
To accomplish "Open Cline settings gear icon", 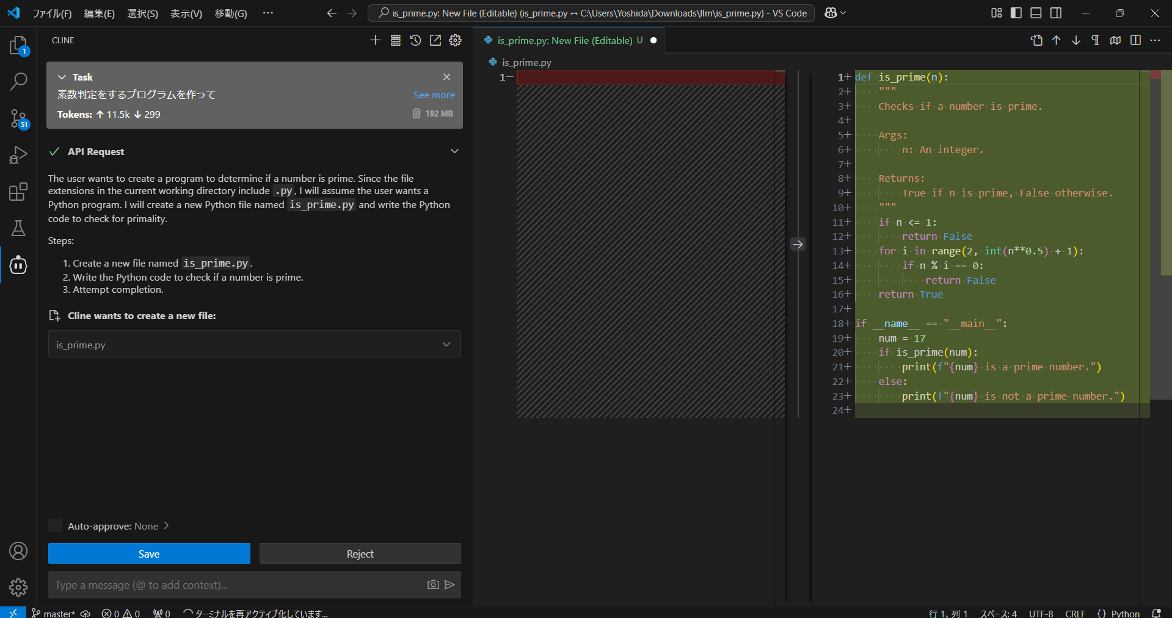I will tap(456, 40).
